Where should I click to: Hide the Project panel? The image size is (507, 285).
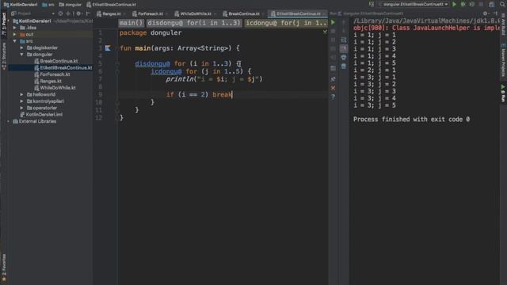click(x=88, y=13)
